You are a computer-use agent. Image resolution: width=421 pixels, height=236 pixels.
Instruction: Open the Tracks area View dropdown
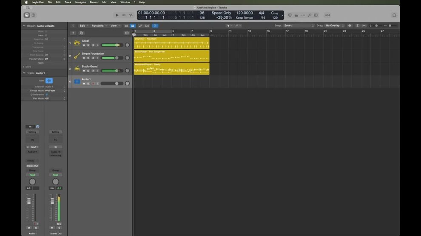point(115,26)
